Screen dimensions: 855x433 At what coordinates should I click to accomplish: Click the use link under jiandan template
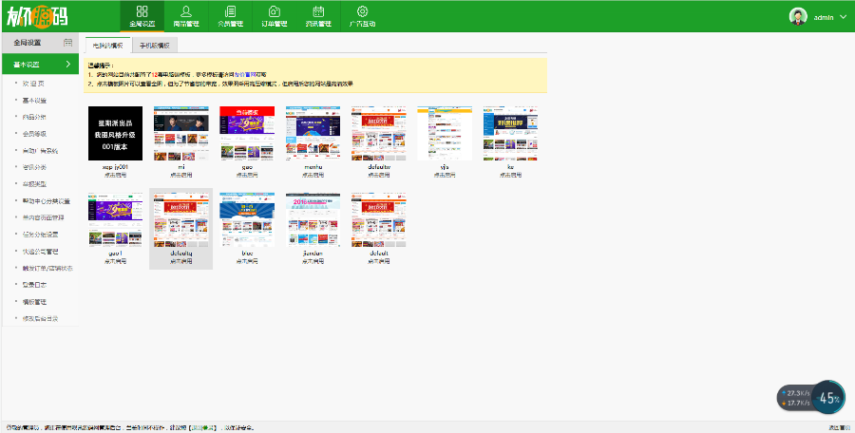tap(313, 259)
